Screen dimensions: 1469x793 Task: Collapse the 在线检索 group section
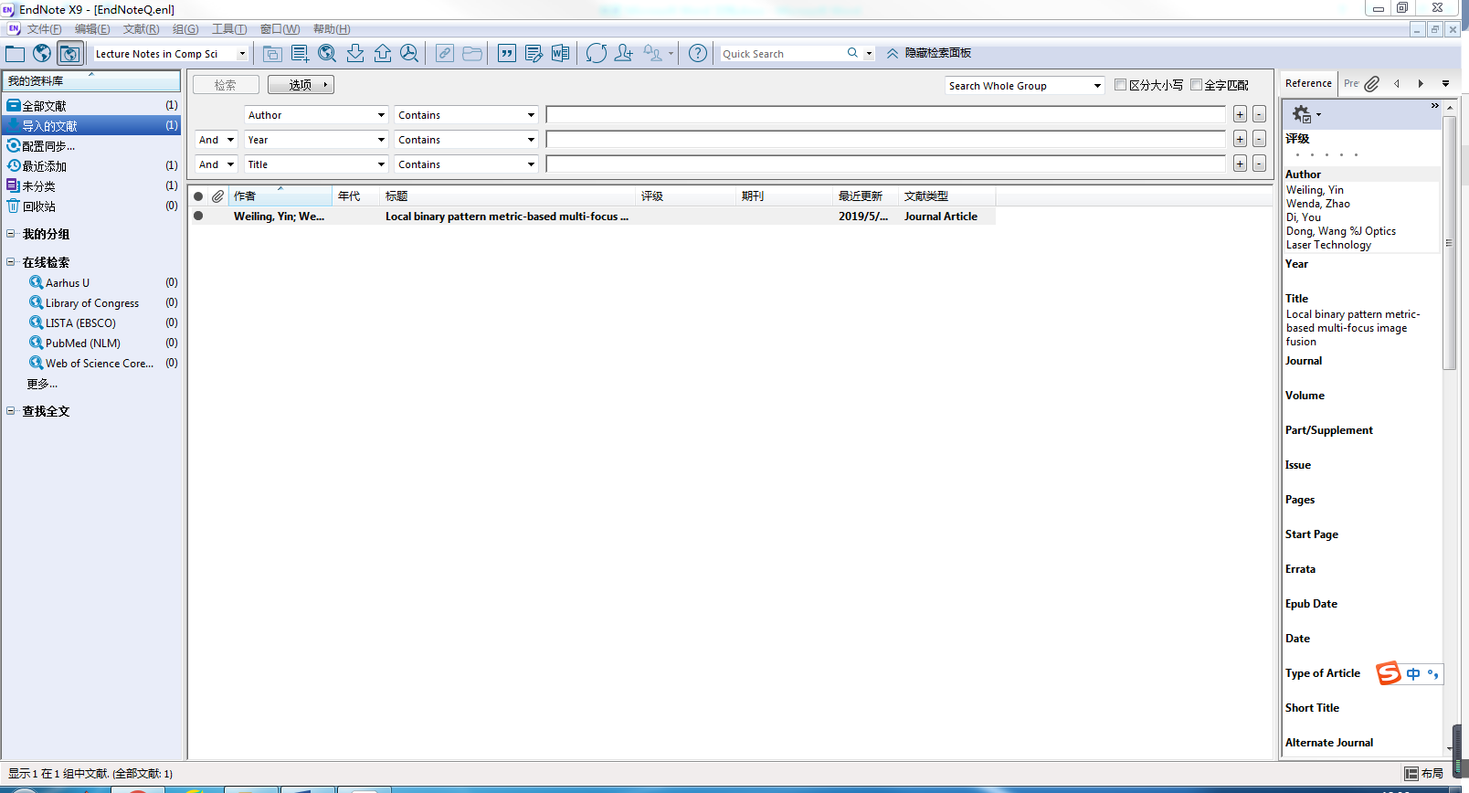(x=11, y=262)
